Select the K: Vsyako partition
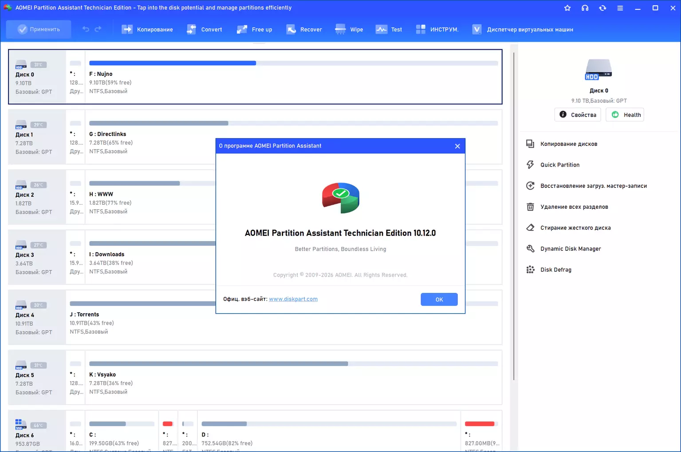This screenshot has height=452, width=681. [293, 378]
